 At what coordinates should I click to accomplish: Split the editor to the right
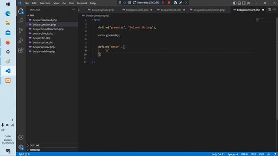point(269,10)
